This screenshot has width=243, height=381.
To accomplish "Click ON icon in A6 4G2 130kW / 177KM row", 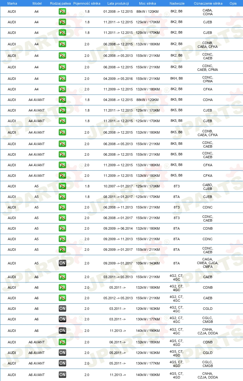I will (62, 319).
